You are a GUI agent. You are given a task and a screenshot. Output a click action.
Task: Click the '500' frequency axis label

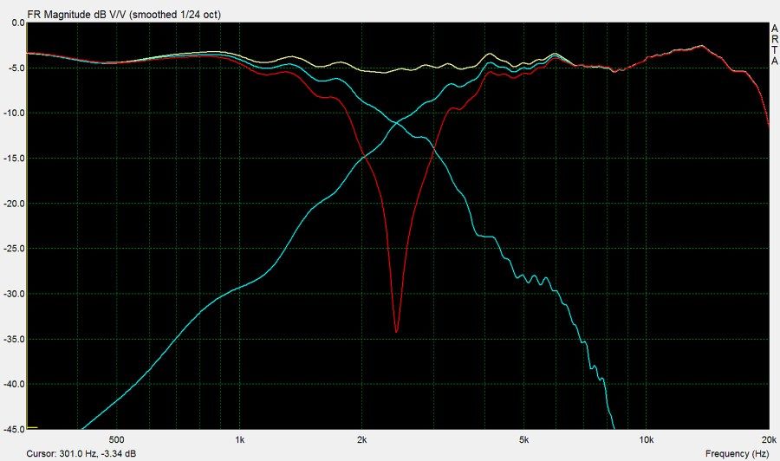coord(116,439)
